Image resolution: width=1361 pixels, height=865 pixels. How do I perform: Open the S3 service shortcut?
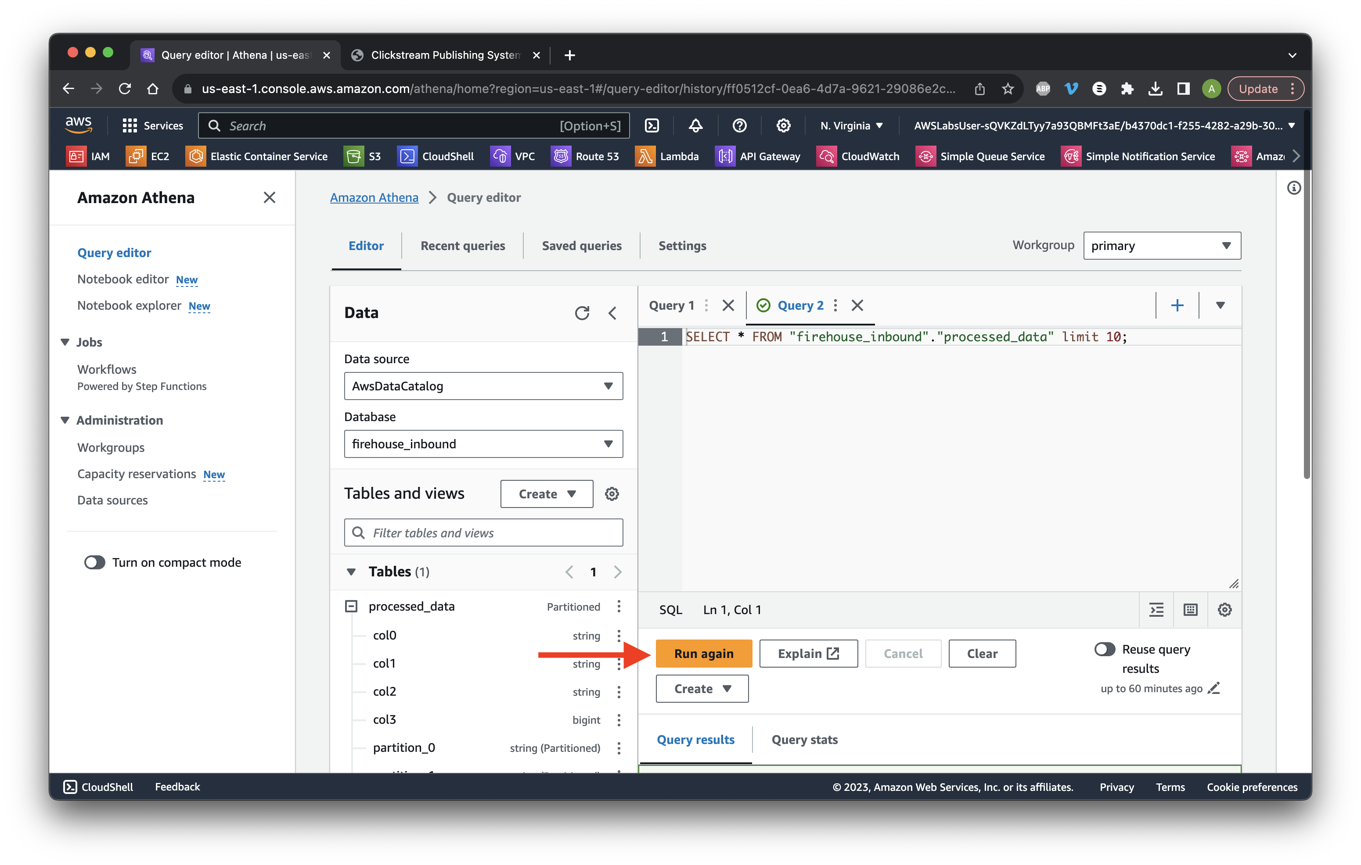(x=362, y=156)
